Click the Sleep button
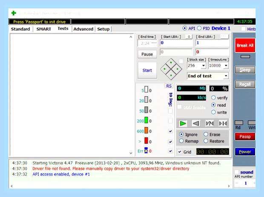 (245, 70)
